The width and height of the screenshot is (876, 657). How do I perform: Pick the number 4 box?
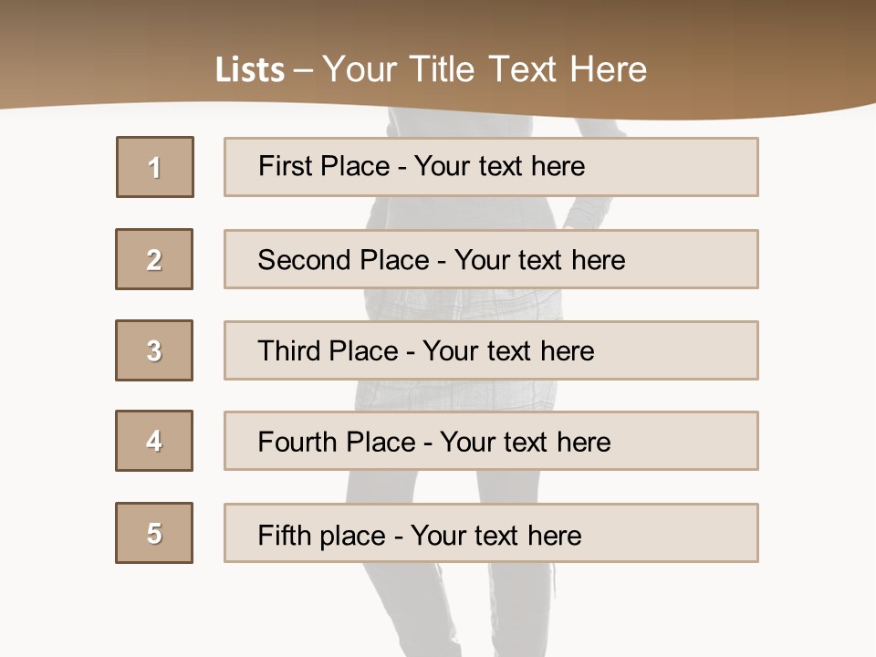click(154, 441)
